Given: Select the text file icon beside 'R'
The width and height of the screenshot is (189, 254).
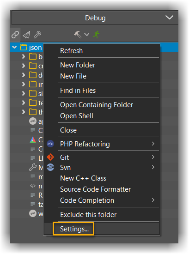Looking at the screenshot, I should tap(33, 195).
